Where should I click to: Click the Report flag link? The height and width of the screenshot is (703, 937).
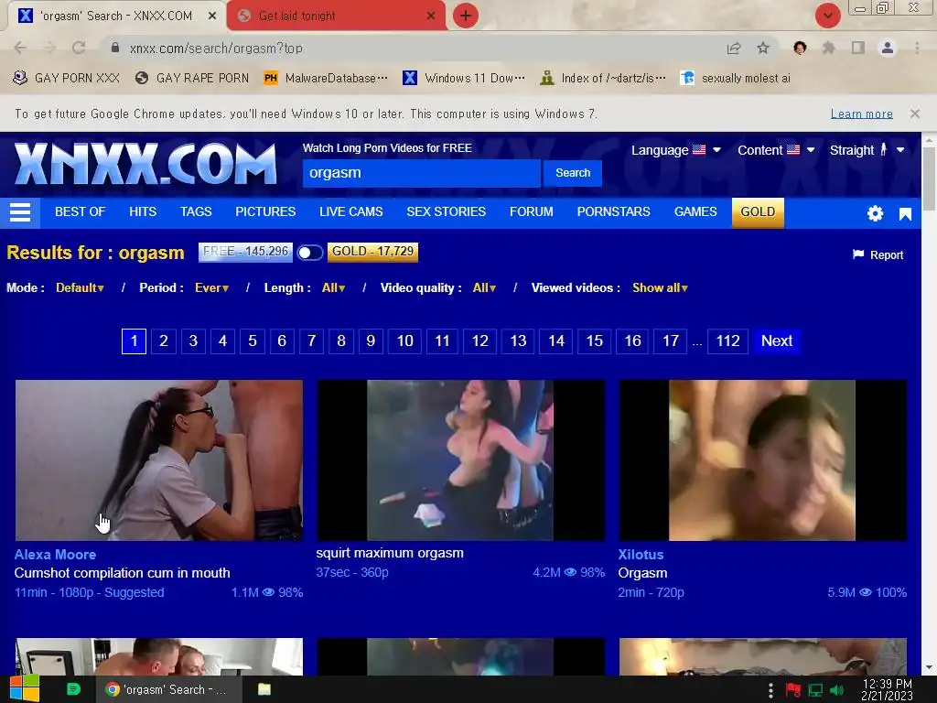coord(878,255)
